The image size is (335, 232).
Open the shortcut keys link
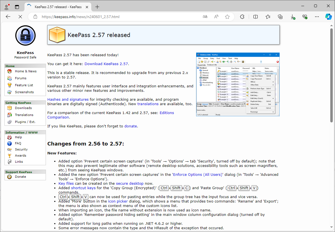[83, 188]
